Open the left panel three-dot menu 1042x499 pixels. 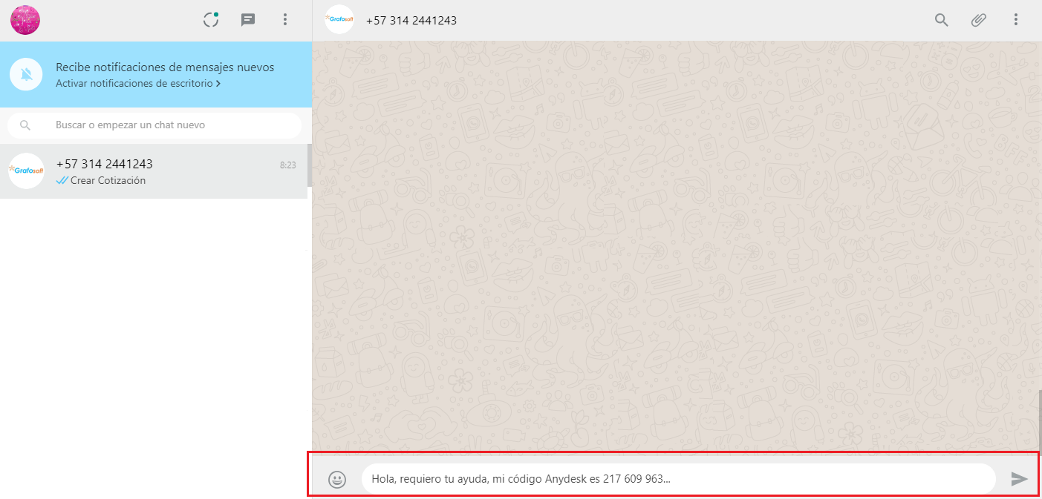285,20
